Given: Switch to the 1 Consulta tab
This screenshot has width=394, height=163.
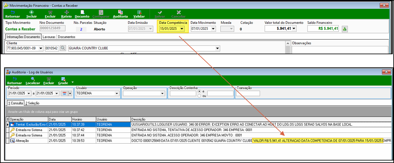Looking at the screenshot, I should coord(15,103).
